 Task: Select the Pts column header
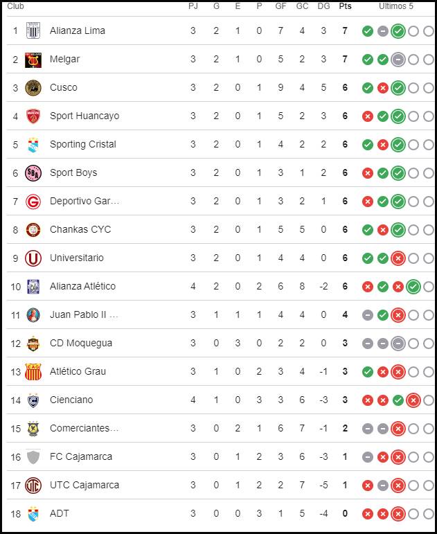(x=345, y=6)
